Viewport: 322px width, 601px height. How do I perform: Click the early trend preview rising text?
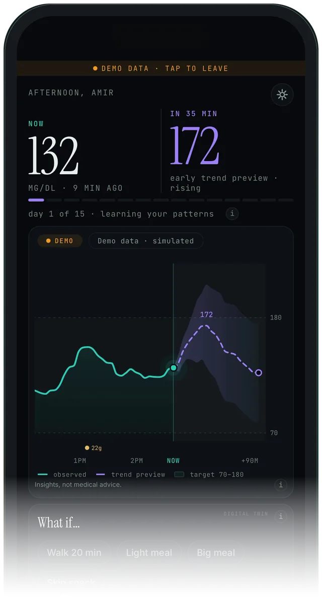[x=223, y=183]
